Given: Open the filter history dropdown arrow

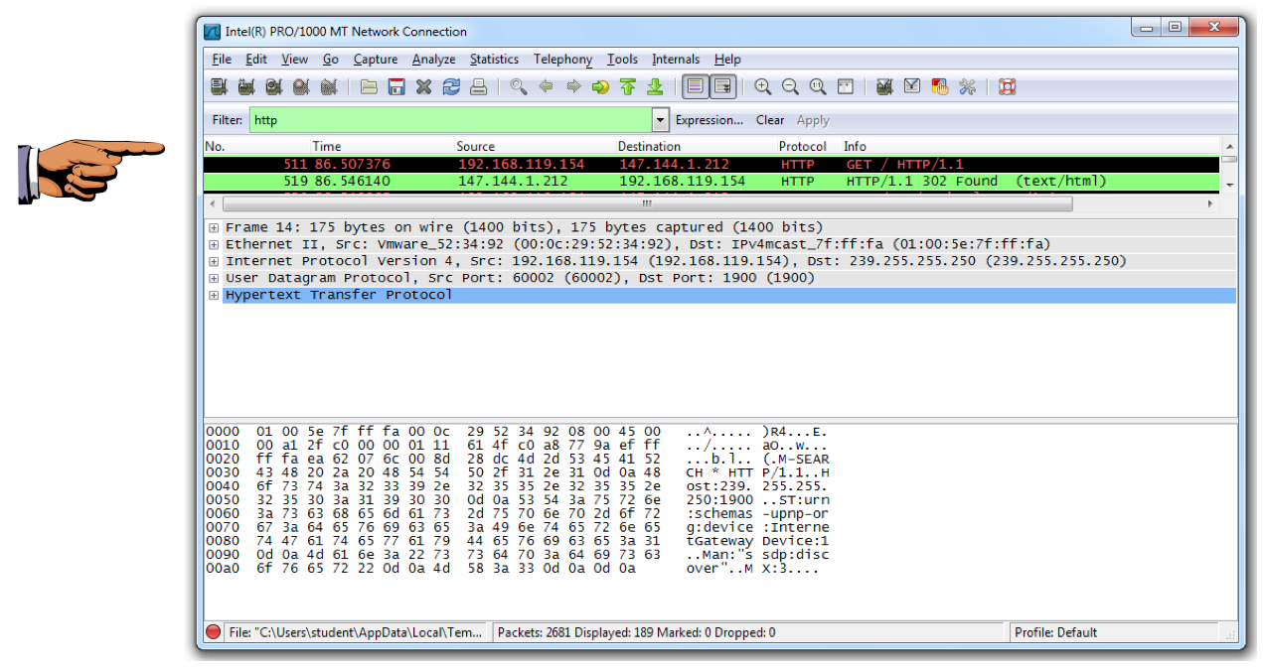Looking at the screenshot, I should pos(661,120).
